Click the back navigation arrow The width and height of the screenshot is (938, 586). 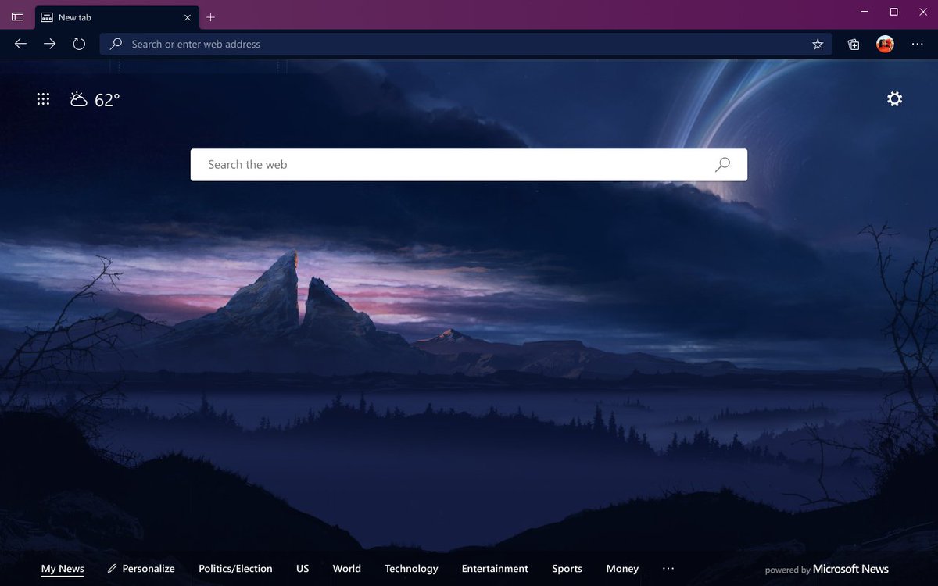pyautogui.click(x=20, y=44)
